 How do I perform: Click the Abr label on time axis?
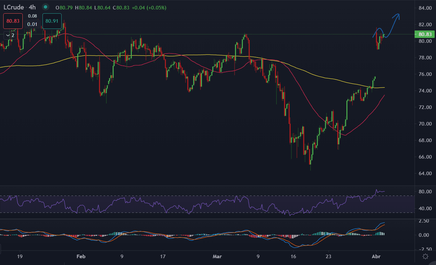(377, 257)
